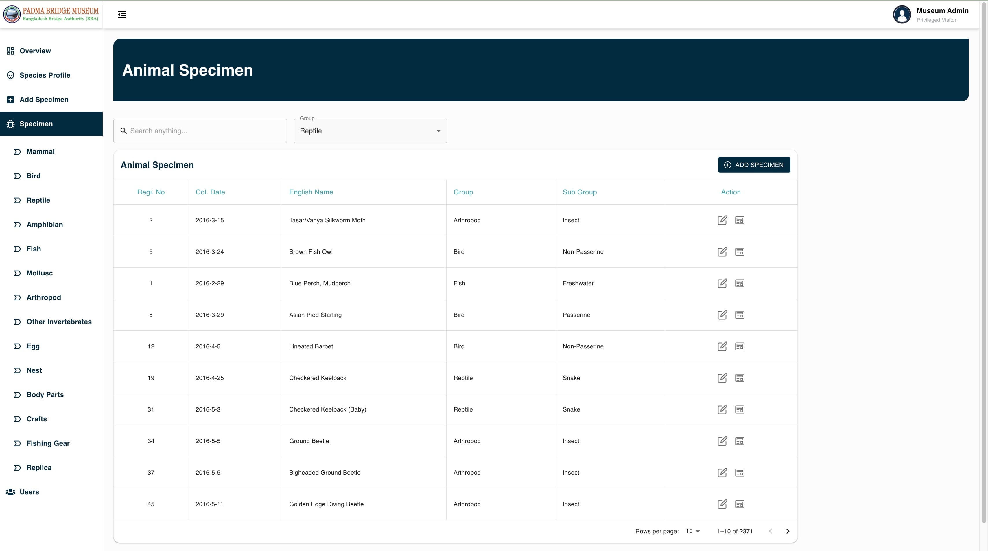The width and height of the screenshot is (988, 551).
Task: Click edit icon for Golden Edge Diving Beetle
Action: [722, 504]
